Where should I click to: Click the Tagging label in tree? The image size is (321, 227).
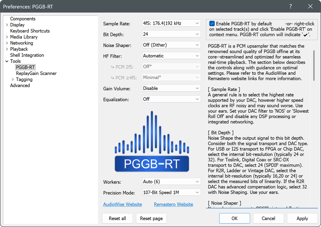pos(24,79)
